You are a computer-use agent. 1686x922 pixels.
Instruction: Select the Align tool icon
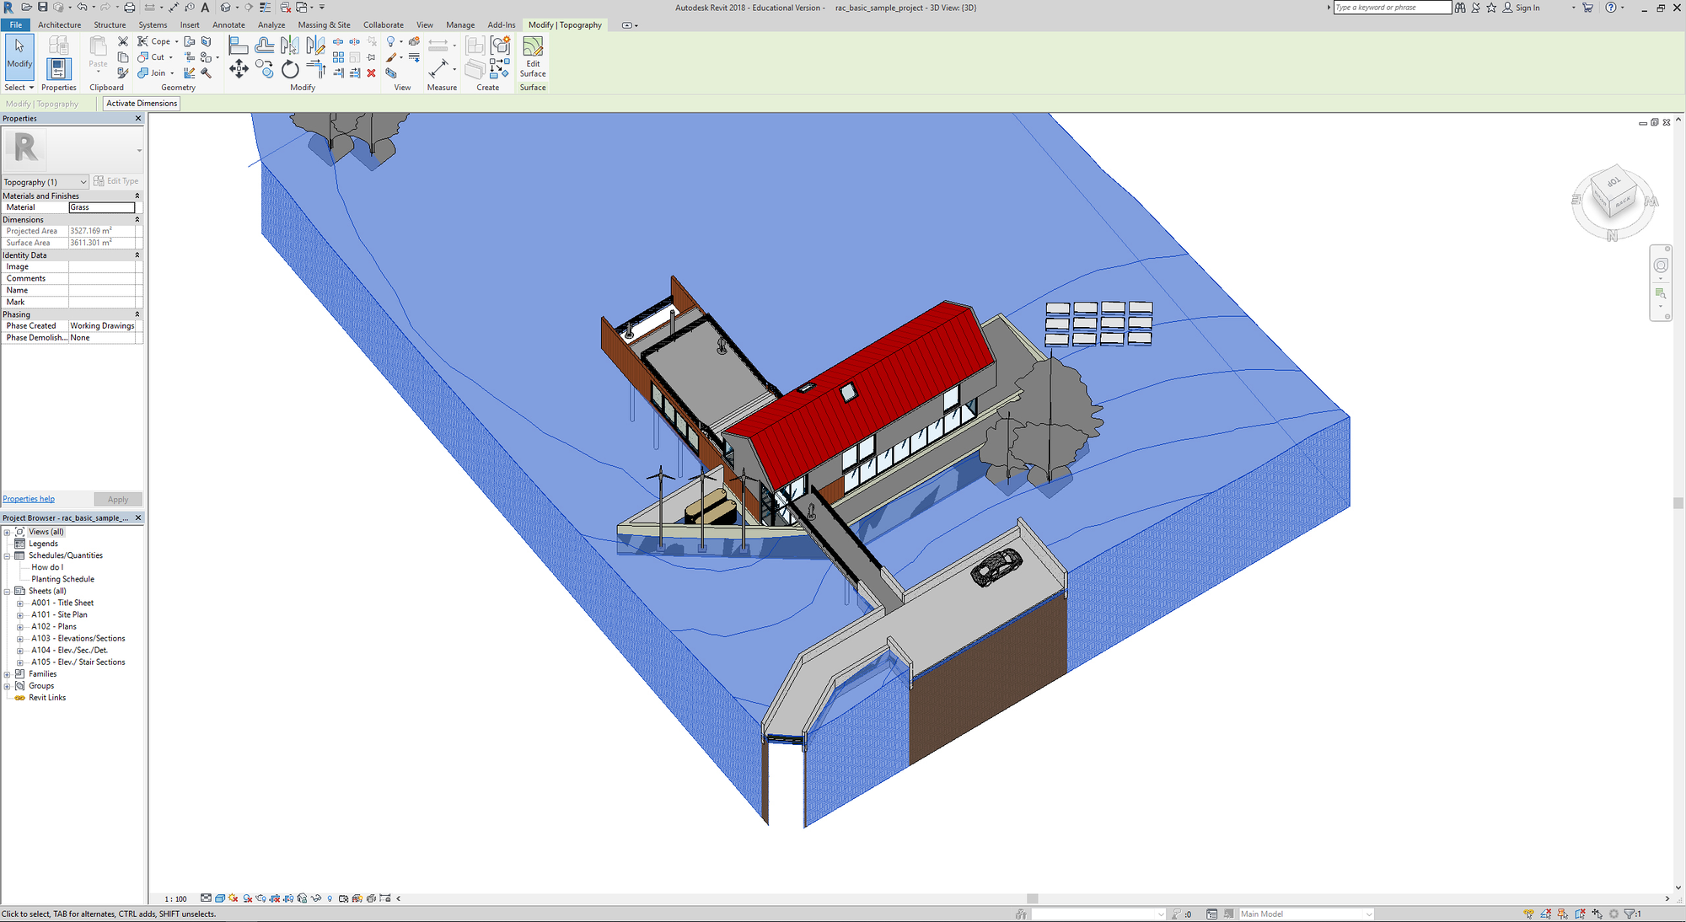pyautogui.click(x=239, y=46)
